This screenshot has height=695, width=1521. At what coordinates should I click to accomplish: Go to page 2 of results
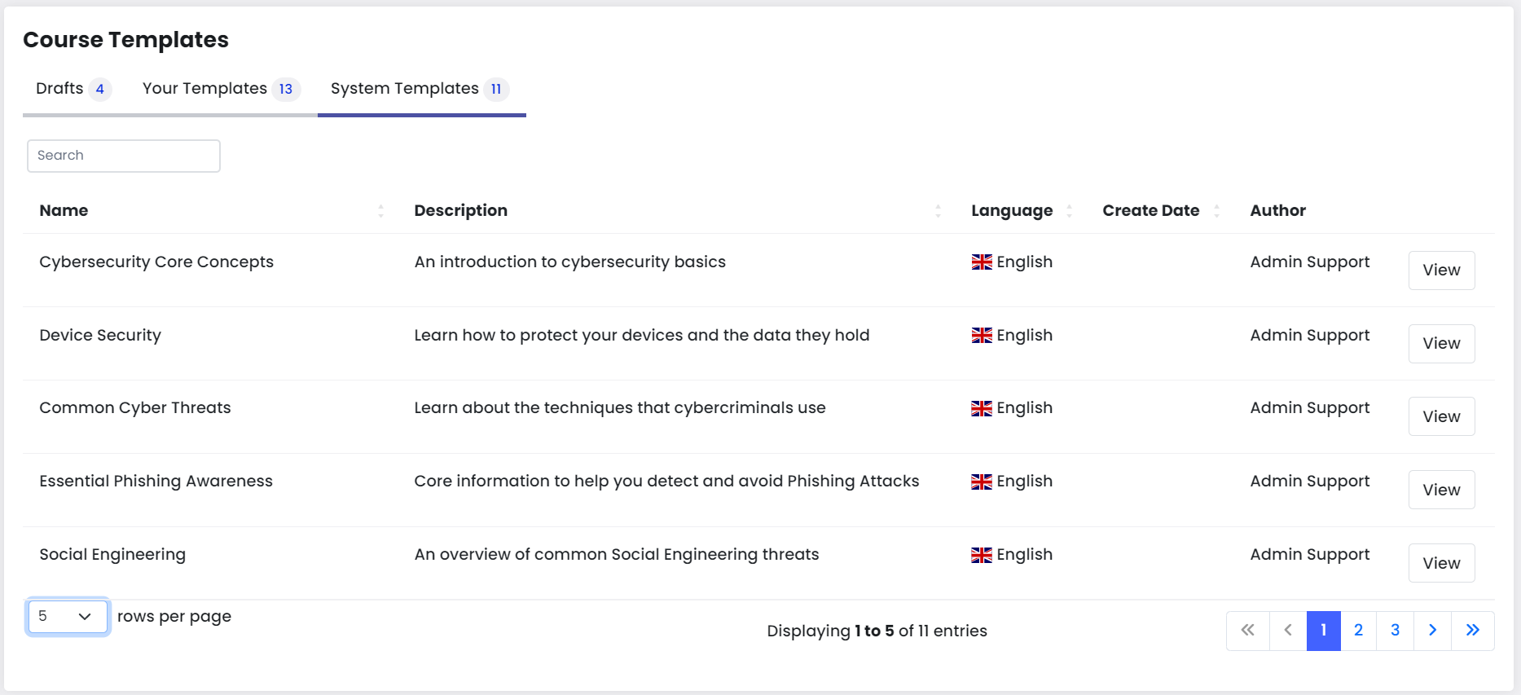coord(1358,631)
